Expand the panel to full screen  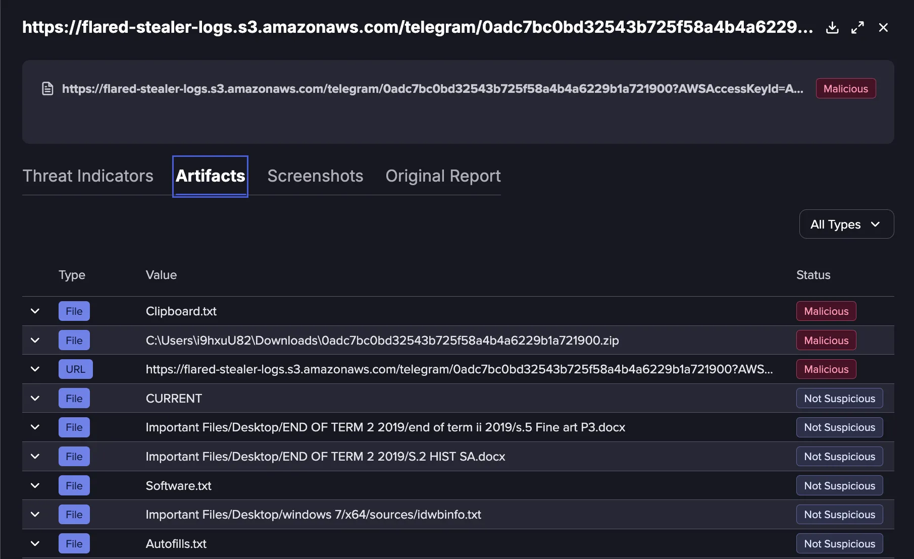[x=857, y=28]
